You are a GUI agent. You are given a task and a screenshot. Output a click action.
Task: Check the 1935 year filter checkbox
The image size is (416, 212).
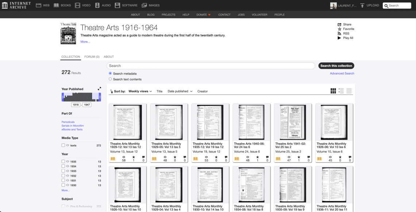pos(63,162)
